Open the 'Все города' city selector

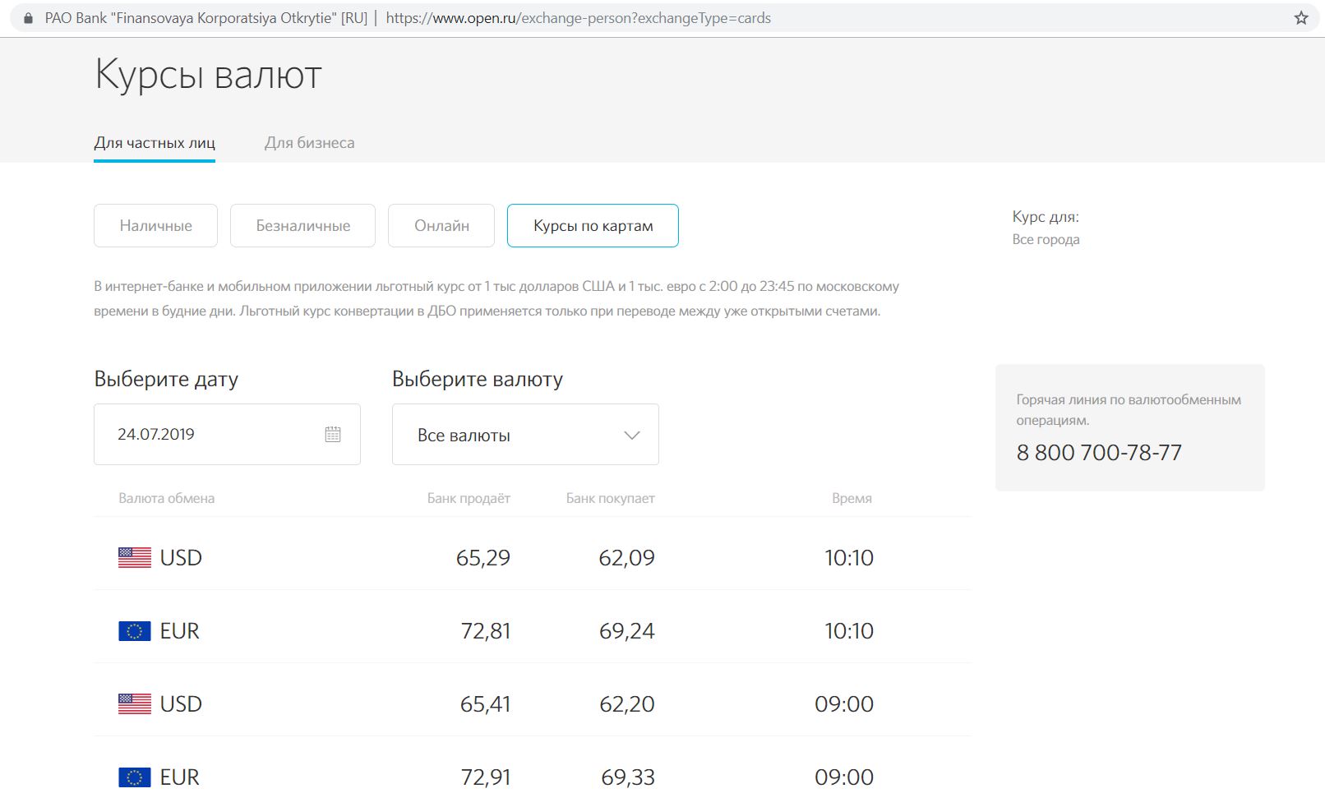pos(1046,240)
